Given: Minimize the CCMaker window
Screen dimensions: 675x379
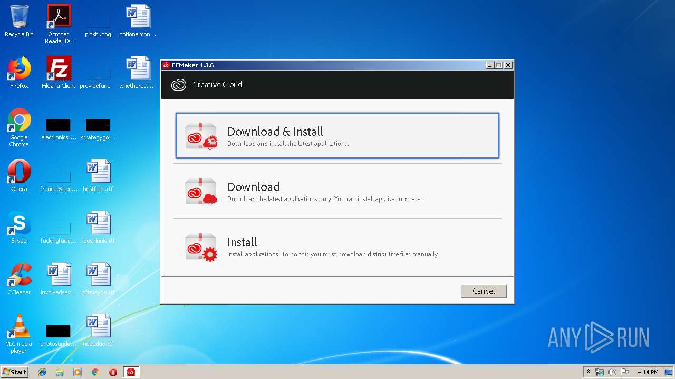Looking at the screenshot, I should tap(490, 65).
